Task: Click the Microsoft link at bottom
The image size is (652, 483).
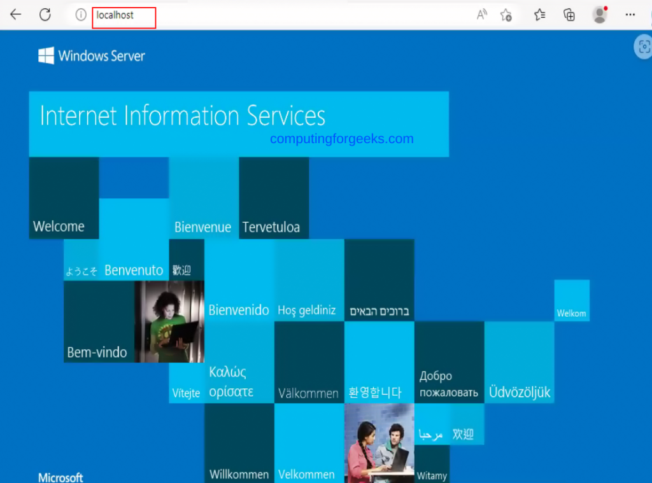Action: (x=60, y=477)
